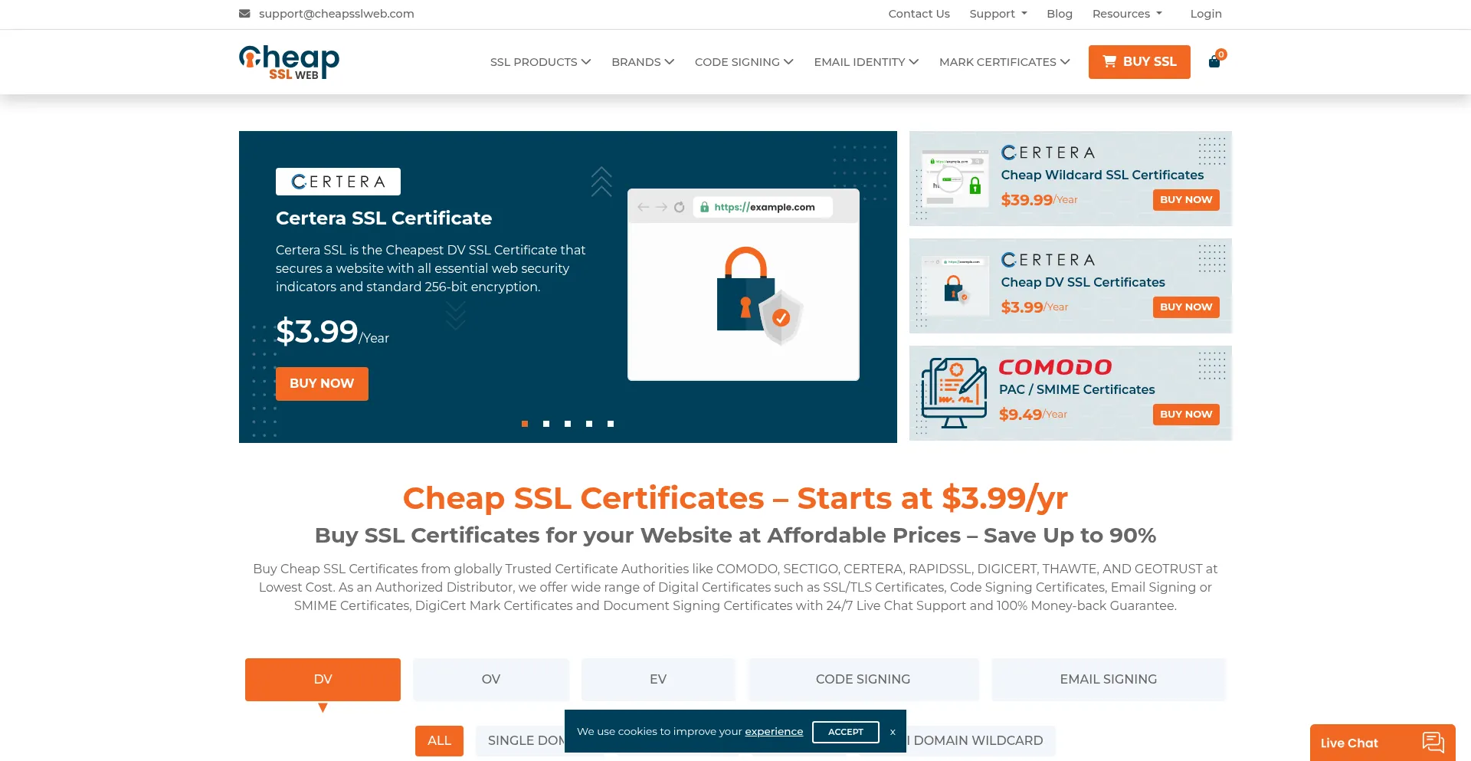Click the CERTERA logo on the main banner

coord(338,181)
